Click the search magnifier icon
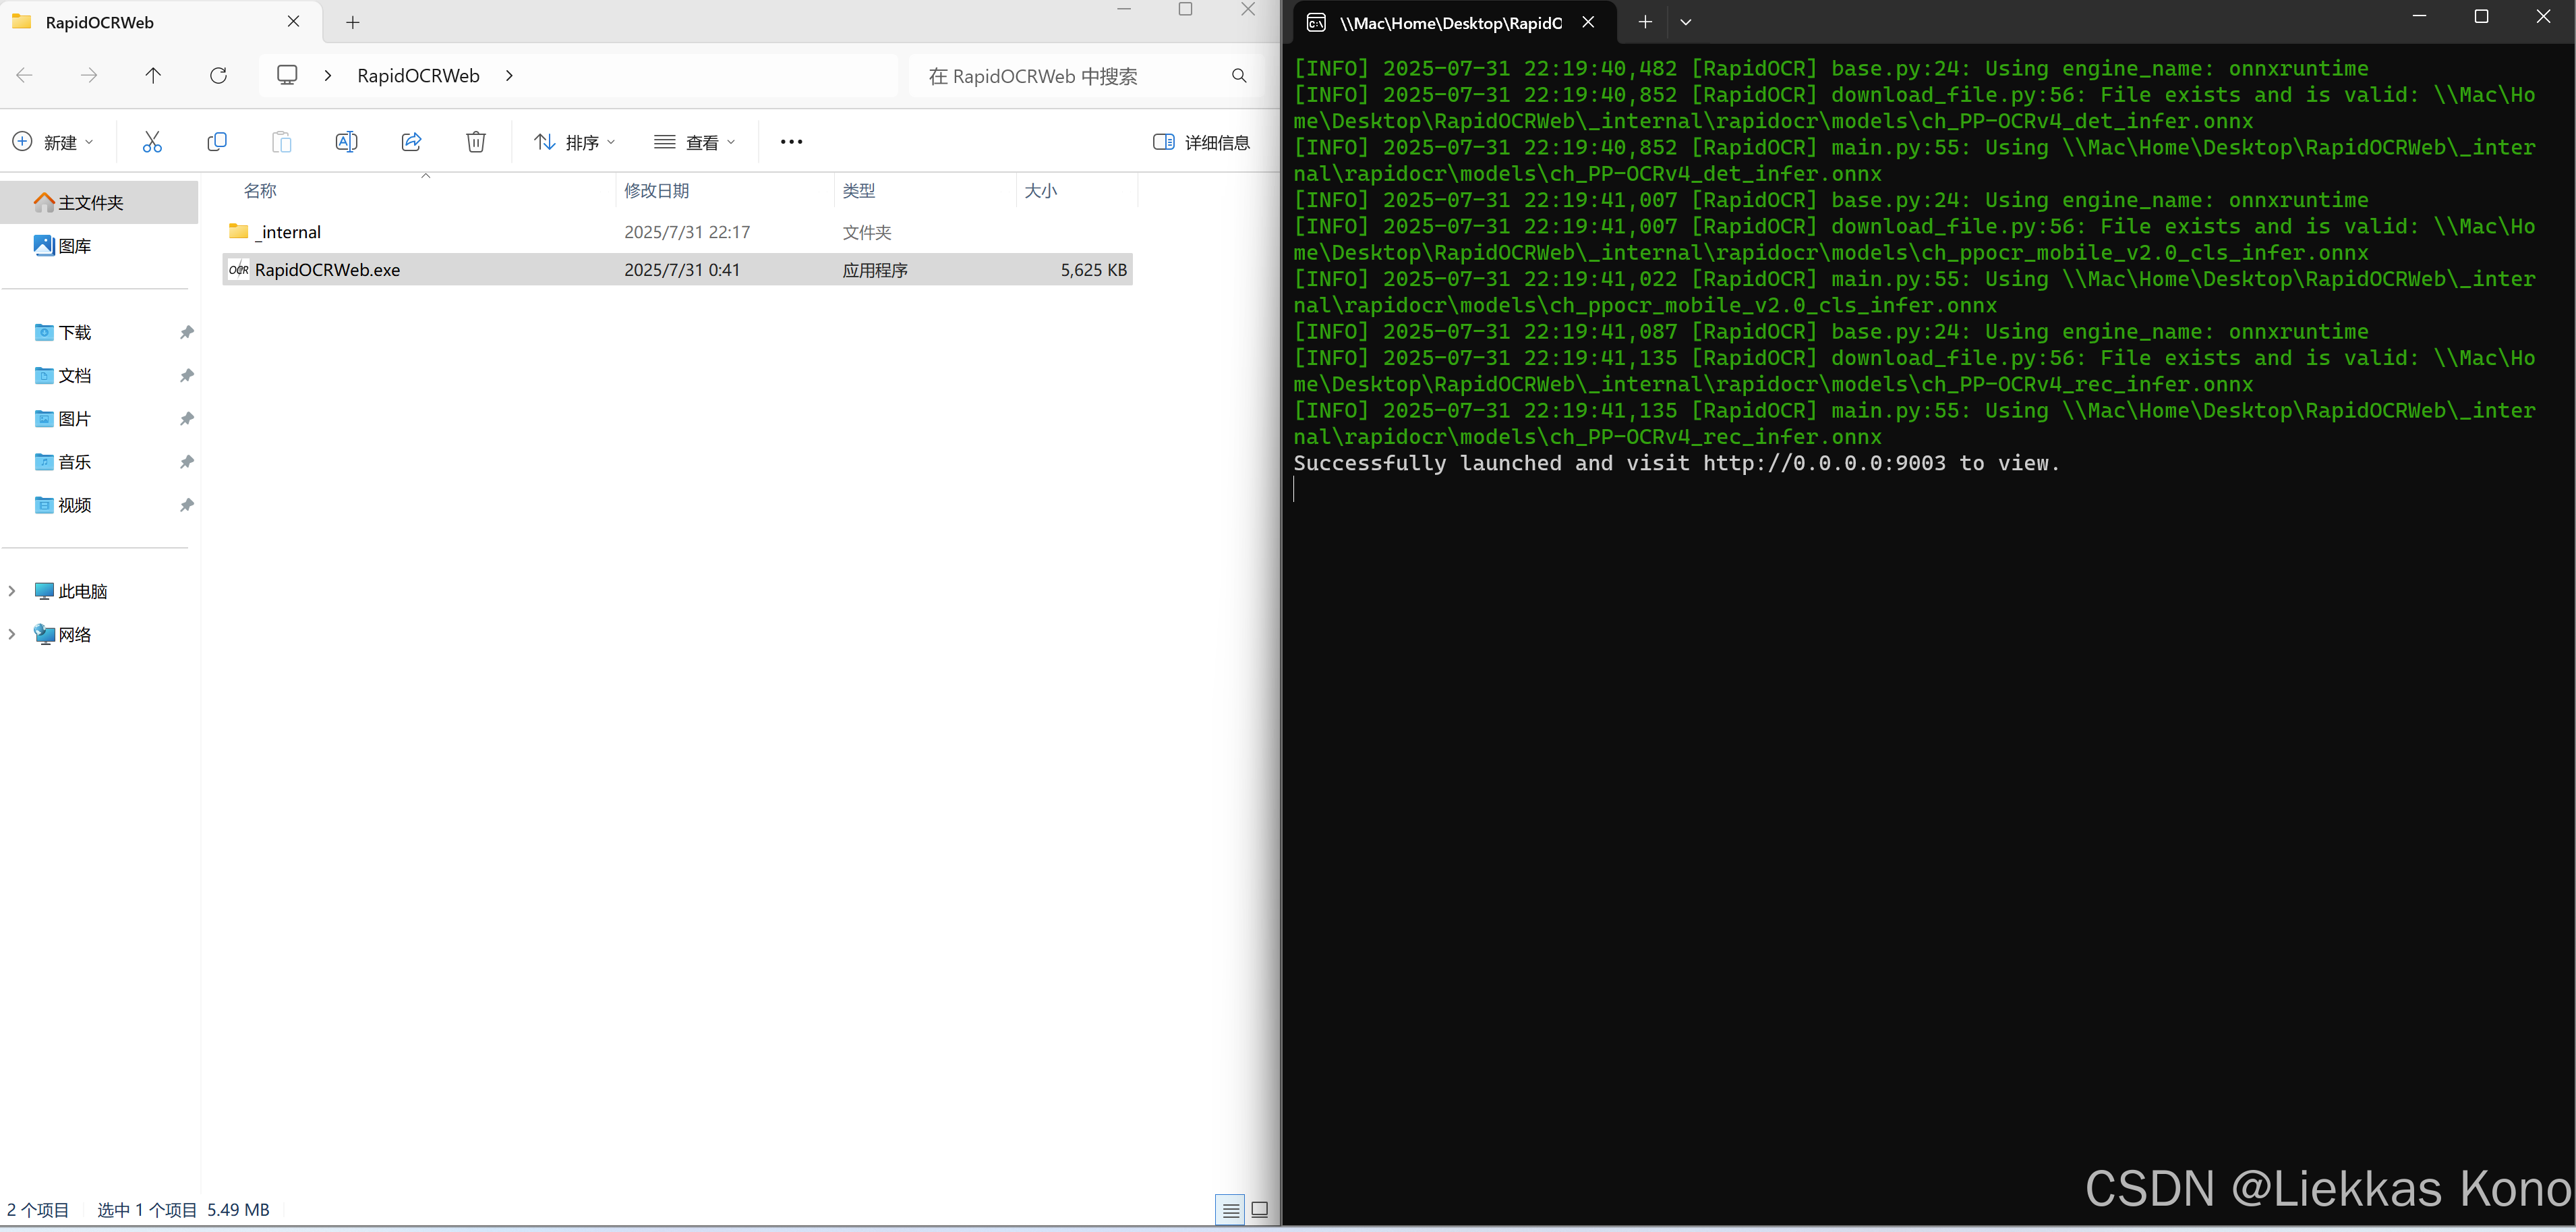The image size is (2576, 1232). [x=1239, y=76]
